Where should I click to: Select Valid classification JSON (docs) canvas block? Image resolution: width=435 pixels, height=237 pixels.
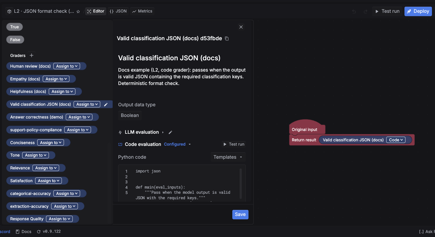coord(353,140)
